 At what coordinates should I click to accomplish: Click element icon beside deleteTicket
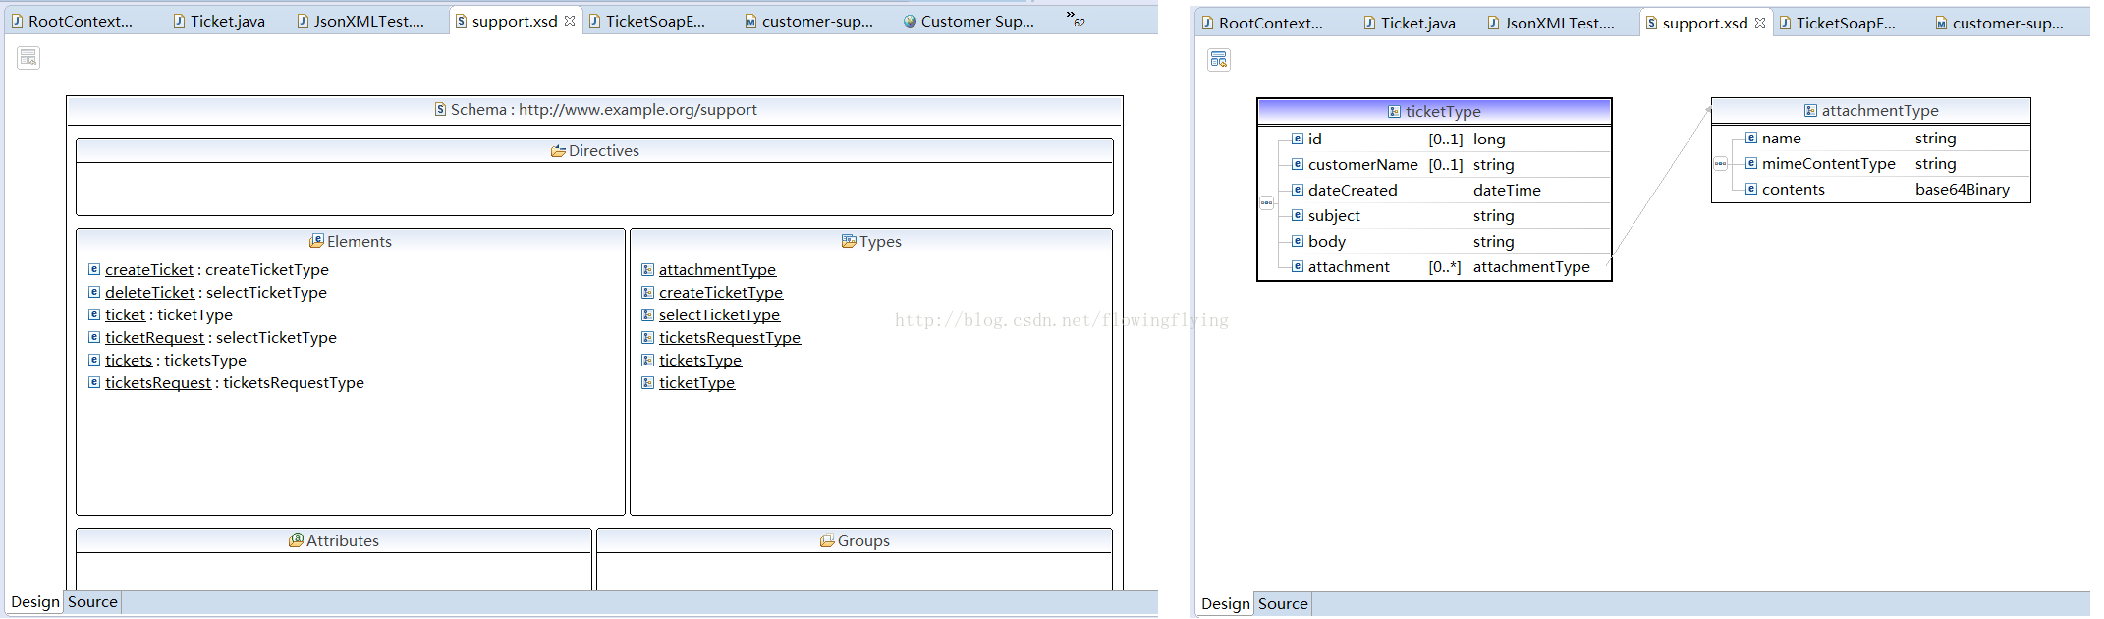94,292
